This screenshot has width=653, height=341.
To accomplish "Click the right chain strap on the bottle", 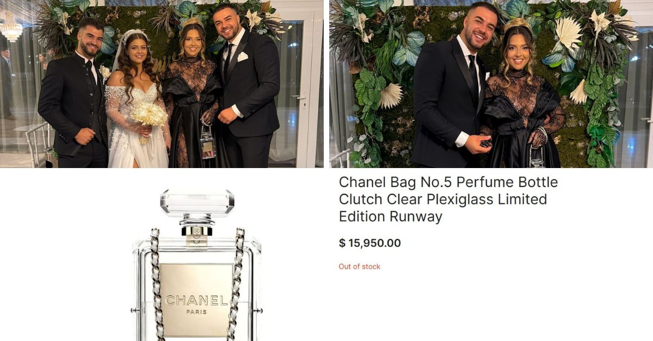I will (x=236, y=284).
